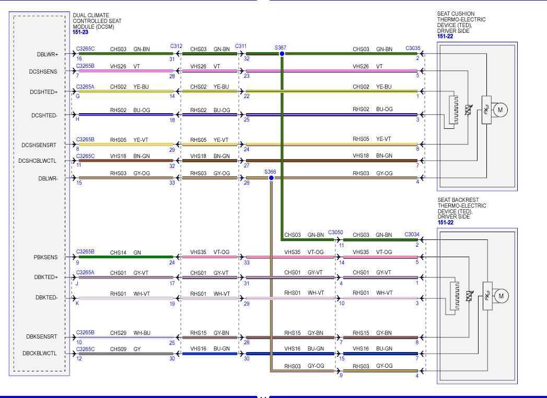Screen dimensions: 547x398
Task: Click splice label S367
Action: pyautogui.click(x=281, y=47)
